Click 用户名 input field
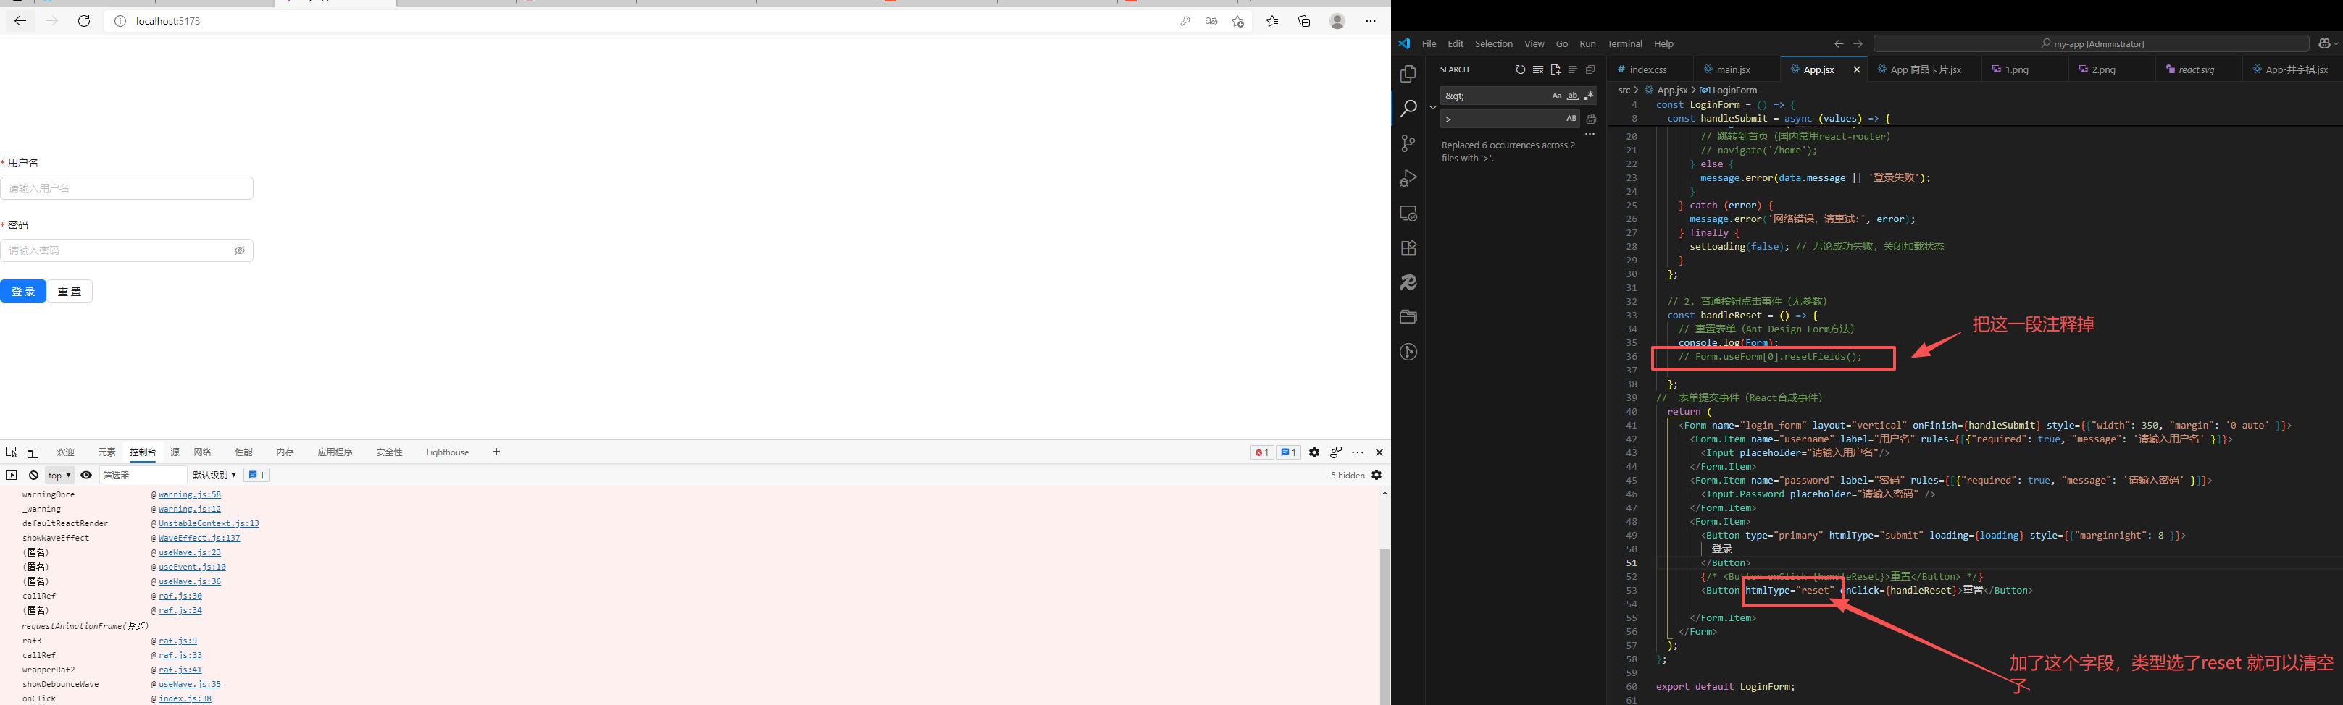This screenshot has width=2343, height=705. (x=127, y=188)
